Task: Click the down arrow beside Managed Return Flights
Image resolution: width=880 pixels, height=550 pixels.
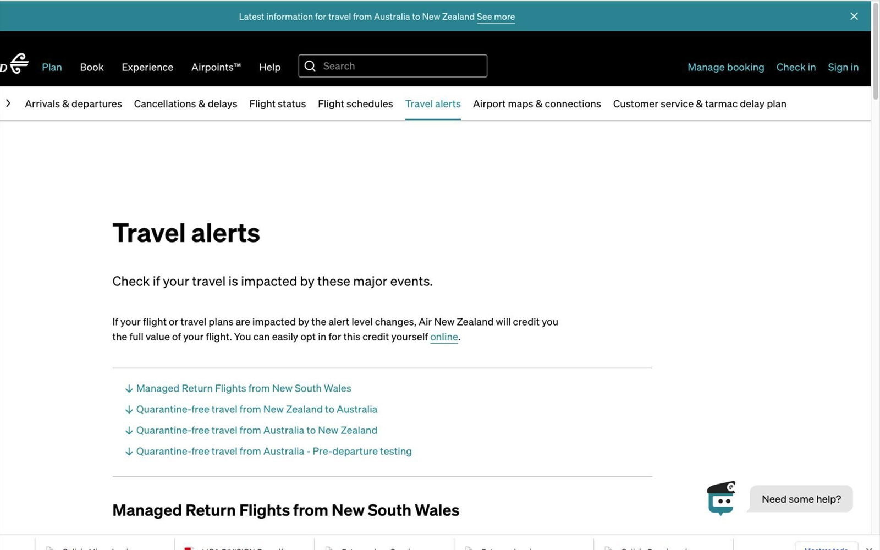Action: 129,388
